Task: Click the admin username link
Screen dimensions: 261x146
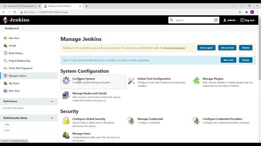Action: 231,20
